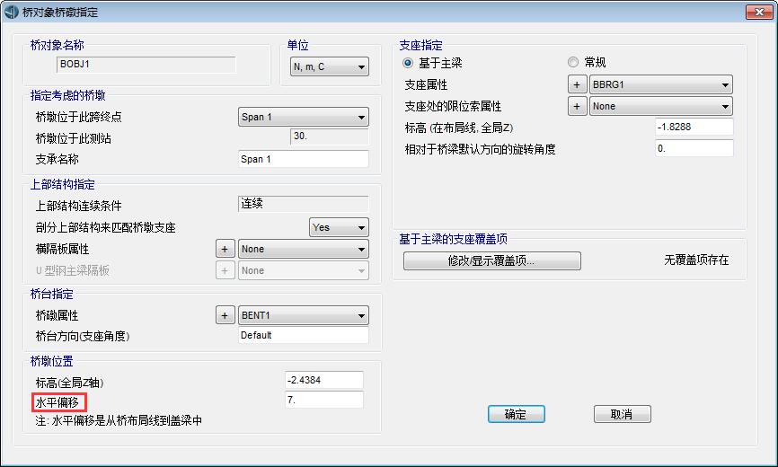
Task: Cancel the dialog with 取消
Action: 622,414
